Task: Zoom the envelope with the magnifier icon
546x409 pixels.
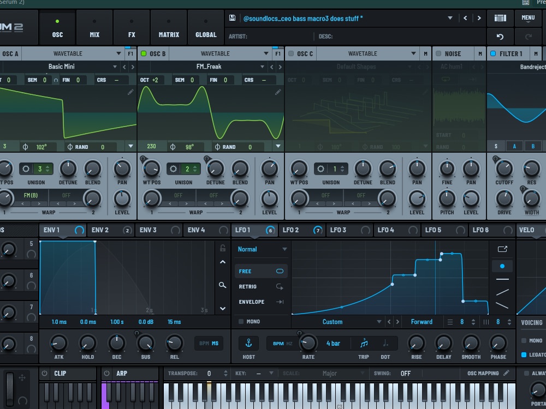Action: pyautogui.click(x=223, y=285)
